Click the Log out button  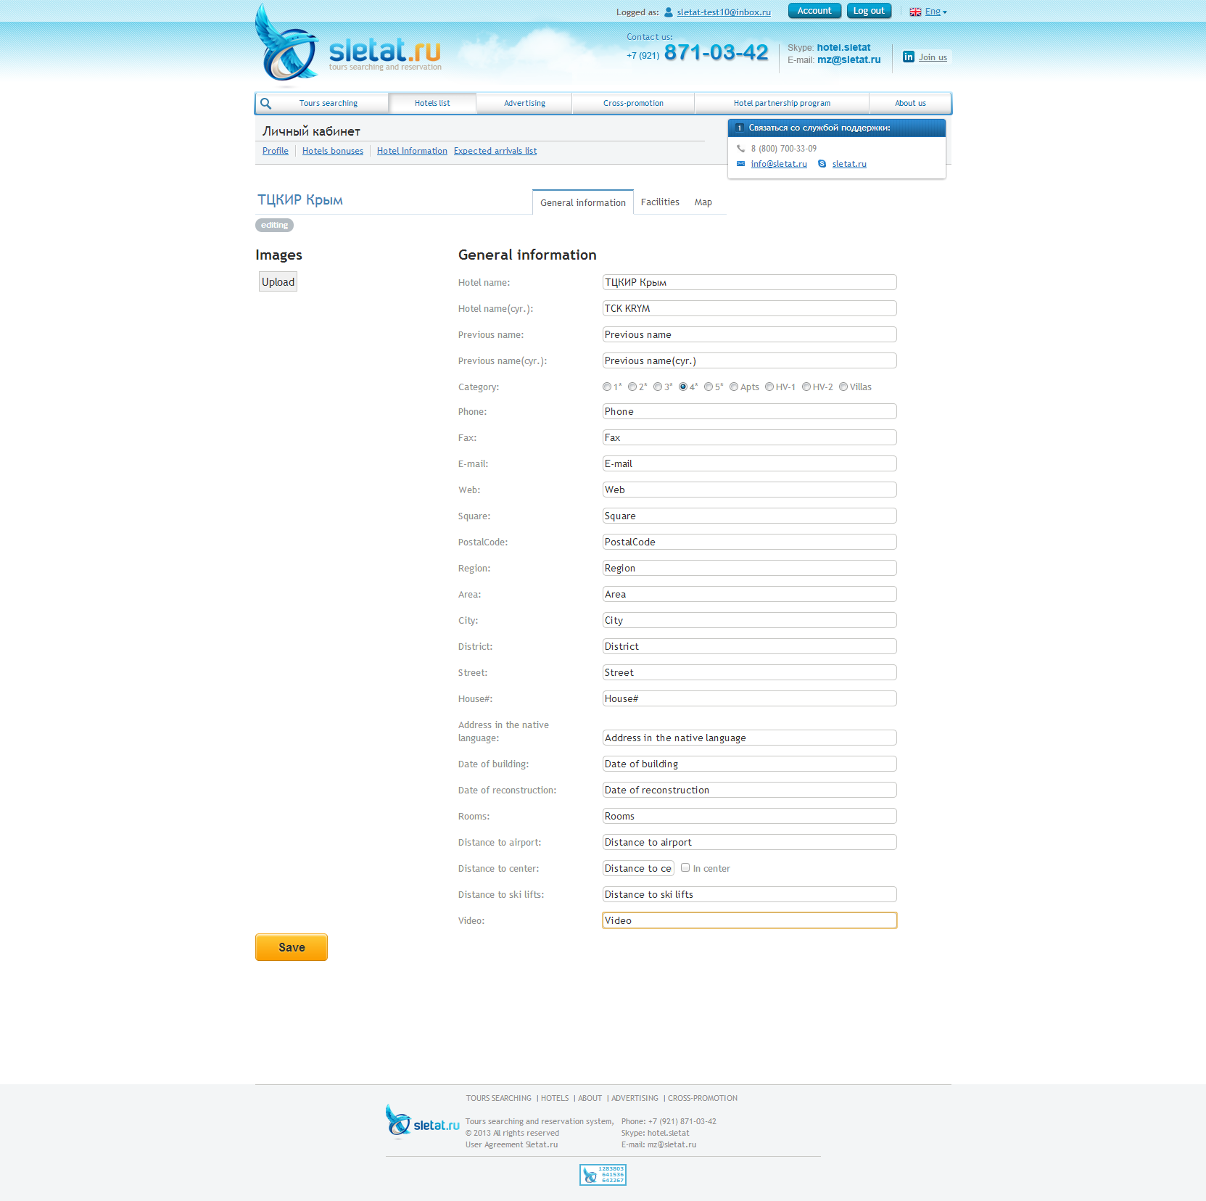point(868,11)
